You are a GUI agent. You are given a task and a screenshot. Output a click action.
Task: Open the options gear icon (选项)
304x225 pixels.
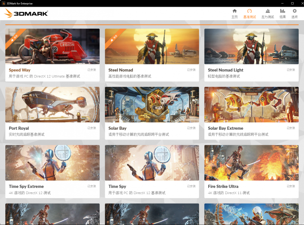(295, 11)
